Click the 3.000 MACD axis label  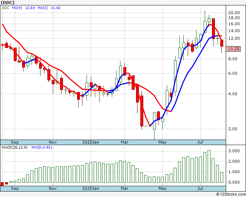(x=234, y=151)
